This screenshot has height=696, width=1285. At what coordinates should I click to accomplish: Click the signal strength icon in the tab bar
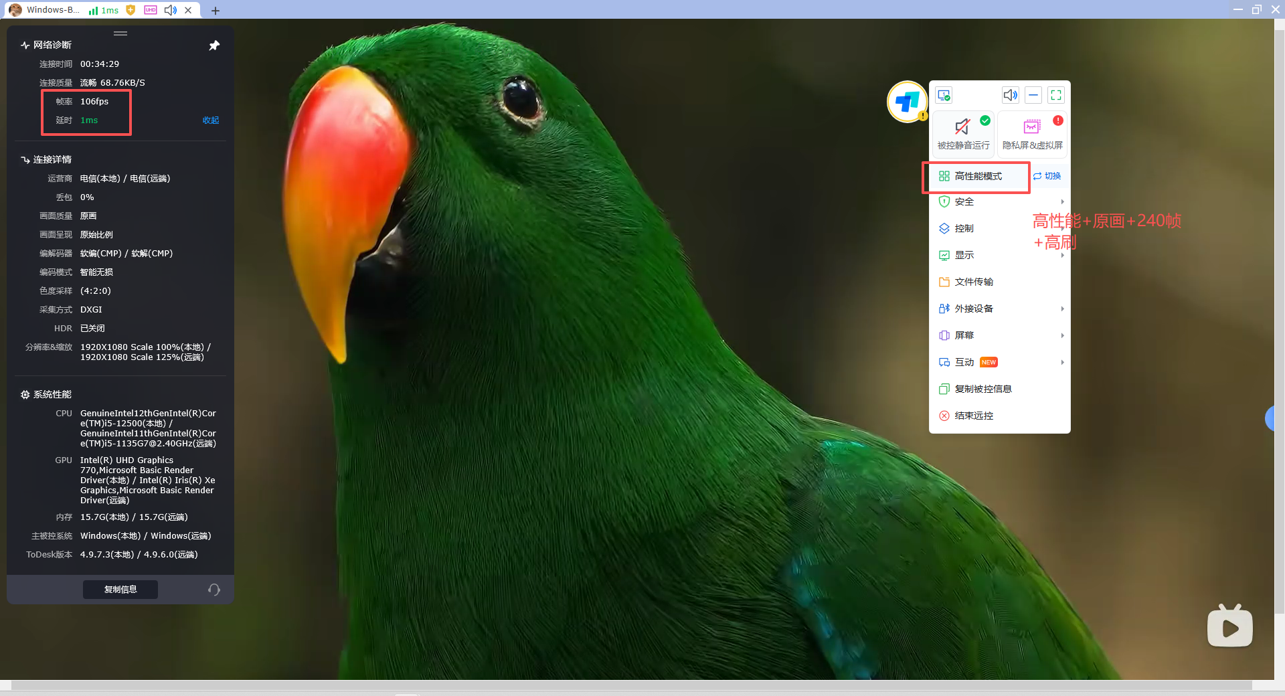[x=94, y=10]
